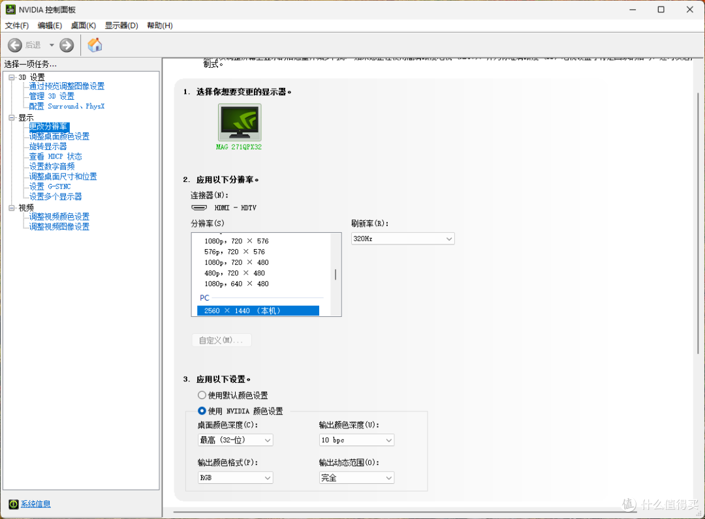
Task: Click the 自定义(M)... button
Action: [x=221, y=340]
